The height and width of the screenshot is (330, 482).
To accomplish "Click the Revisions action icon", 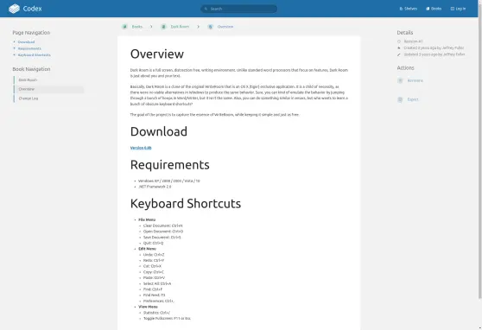I will (x=400, y=80).
